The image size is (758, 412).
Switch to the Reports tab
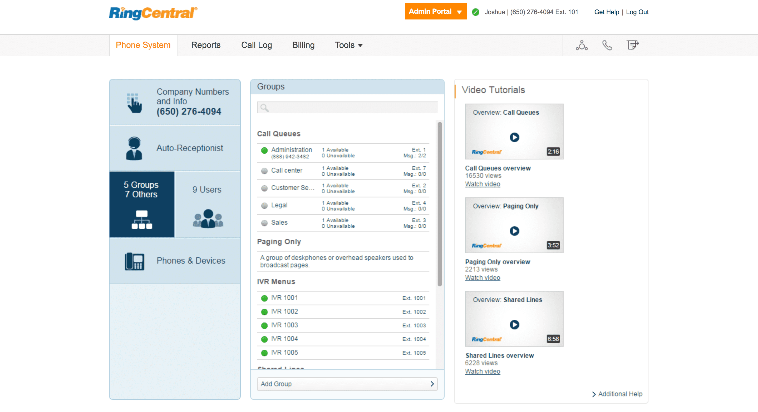coord(206,45)
